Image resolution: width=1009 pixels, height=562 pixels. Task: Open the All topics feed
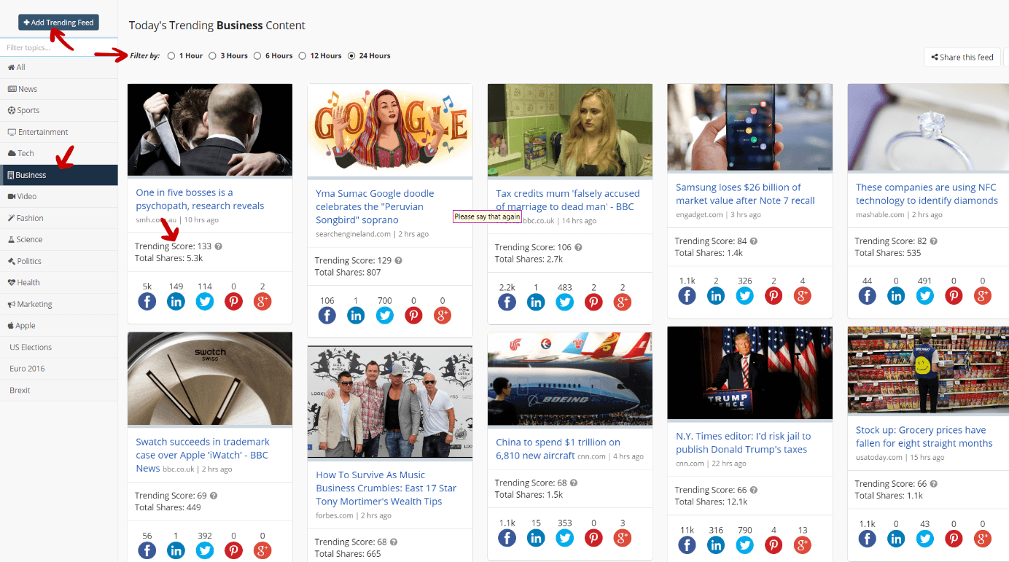tap(58, 67)
